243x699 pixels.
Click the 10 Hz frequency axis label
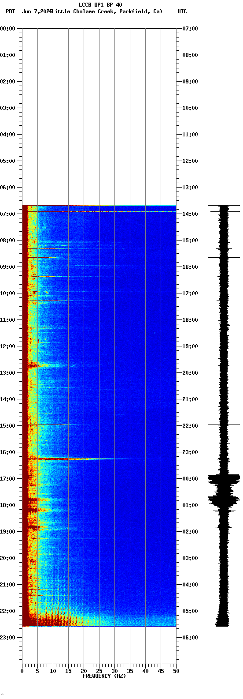53,671
